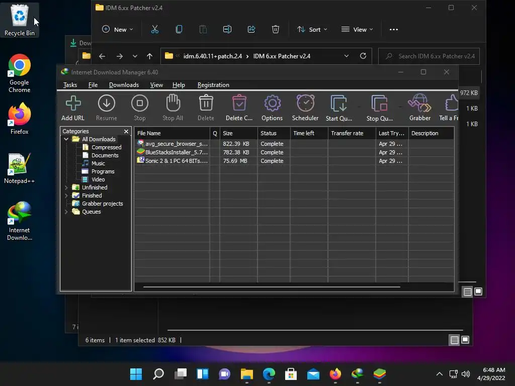This screenshot has height=386, width=515.
Task: Open the Tasks menu
Action: (70, 85)
